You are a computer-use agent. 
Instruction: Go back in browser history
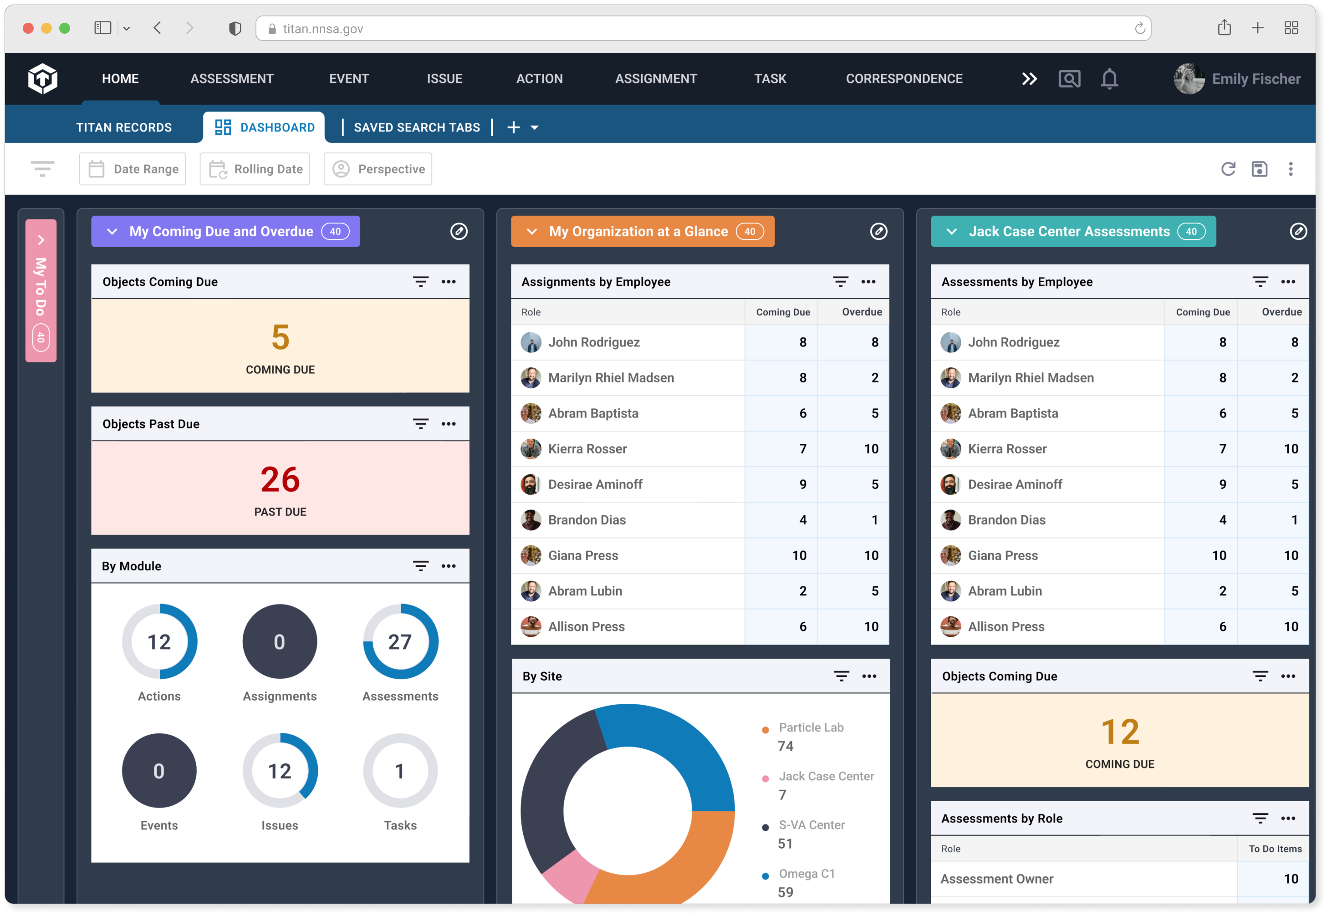[158, 28]
